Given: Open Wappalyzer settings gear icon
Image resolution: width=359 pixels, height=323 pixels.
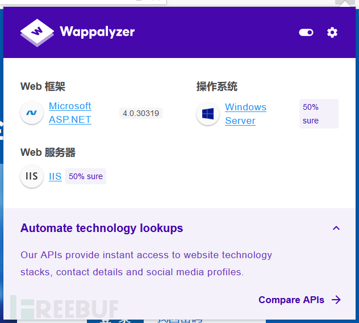Looking at the screenshot, I should (x=332, y=32).
